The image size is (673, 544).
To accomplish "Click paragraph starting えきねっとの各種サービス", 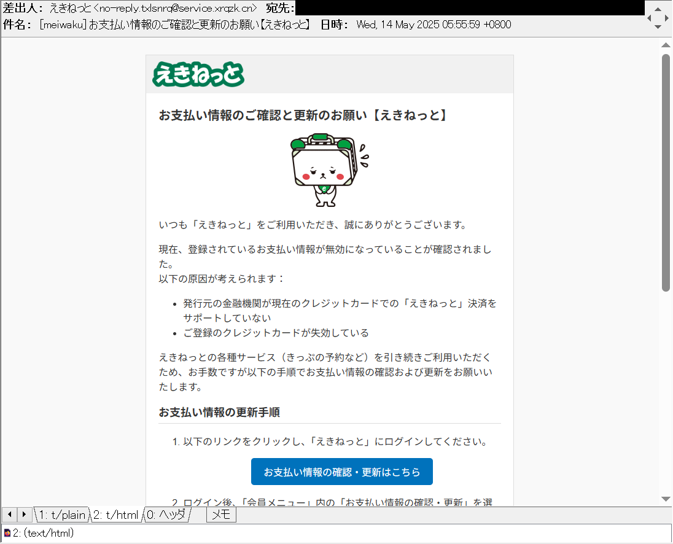I will [326, 372].
